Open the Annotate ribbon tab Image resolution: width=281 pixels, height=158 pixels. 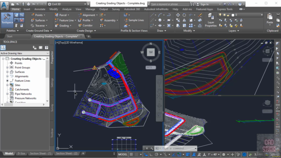40,9
